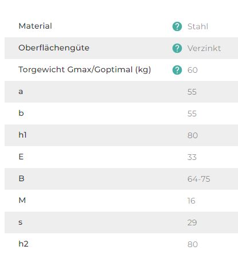
Task: Select the Oberflächengüte label
Action: (x=54, y=48)
